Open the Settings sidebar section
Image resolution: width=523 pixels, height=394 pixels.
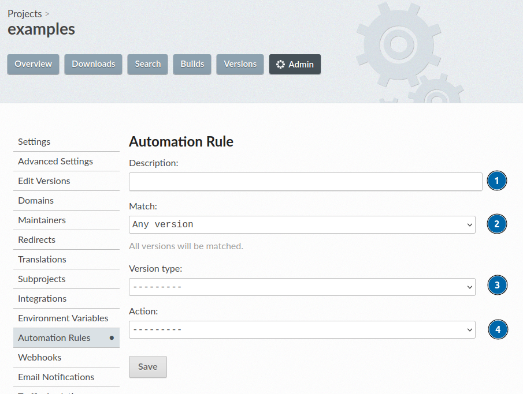pos(34,141)
